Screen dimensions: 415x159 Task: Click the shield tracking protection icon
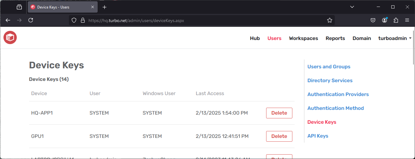(74, 20)
